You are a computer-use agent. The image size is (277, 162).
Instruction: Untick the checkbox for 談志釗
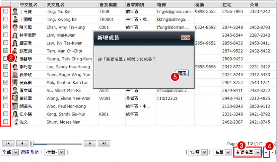6,51
